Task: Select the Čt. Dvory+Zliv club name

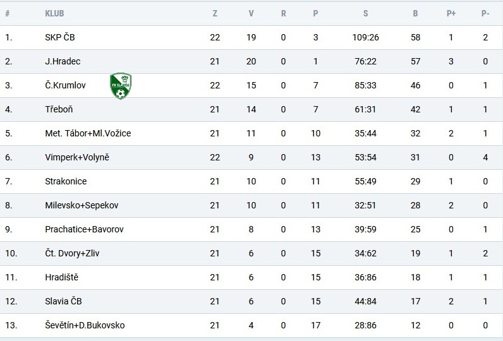Action: pyautogui.click(x=72, y=253)
